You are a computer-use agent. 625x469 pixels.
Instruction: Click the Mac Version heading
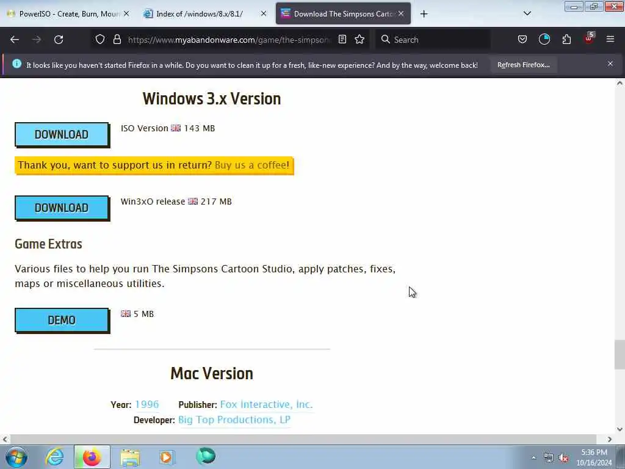212,374
